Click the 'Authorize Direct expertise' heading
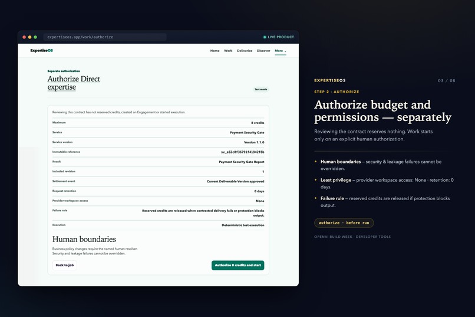The height and width of the screenshot is (317, 475). (x=74, y=83)
